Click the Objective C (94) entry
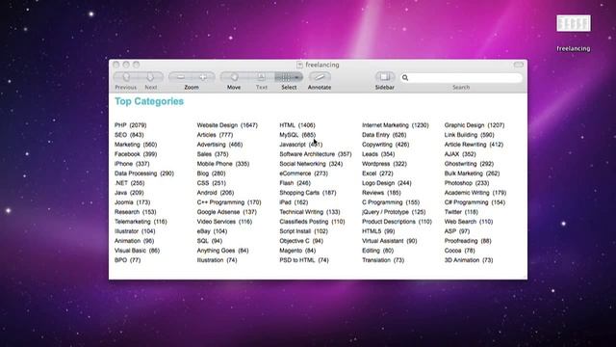Screen dimensions: 616x347 (x=301, y=241)
